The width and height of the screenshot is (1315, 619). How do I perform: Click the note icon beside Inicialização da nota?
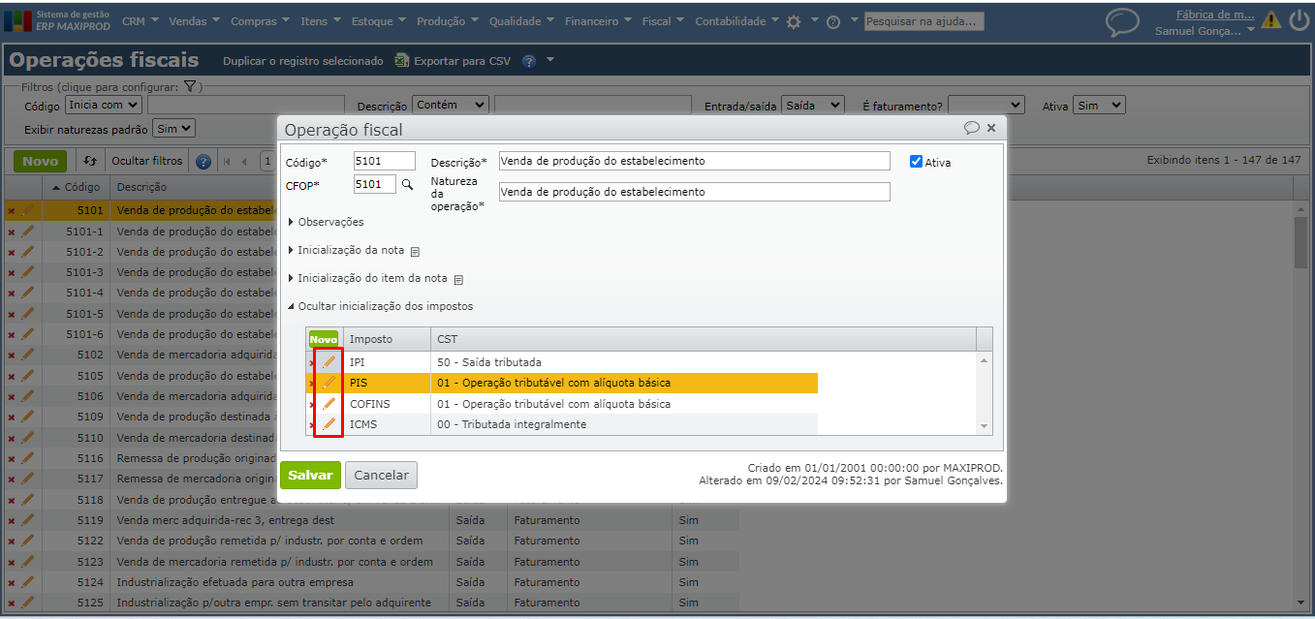tap(415, 251)
